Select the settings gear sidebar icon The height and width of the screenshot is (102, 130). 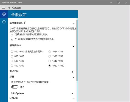[4, 14]
